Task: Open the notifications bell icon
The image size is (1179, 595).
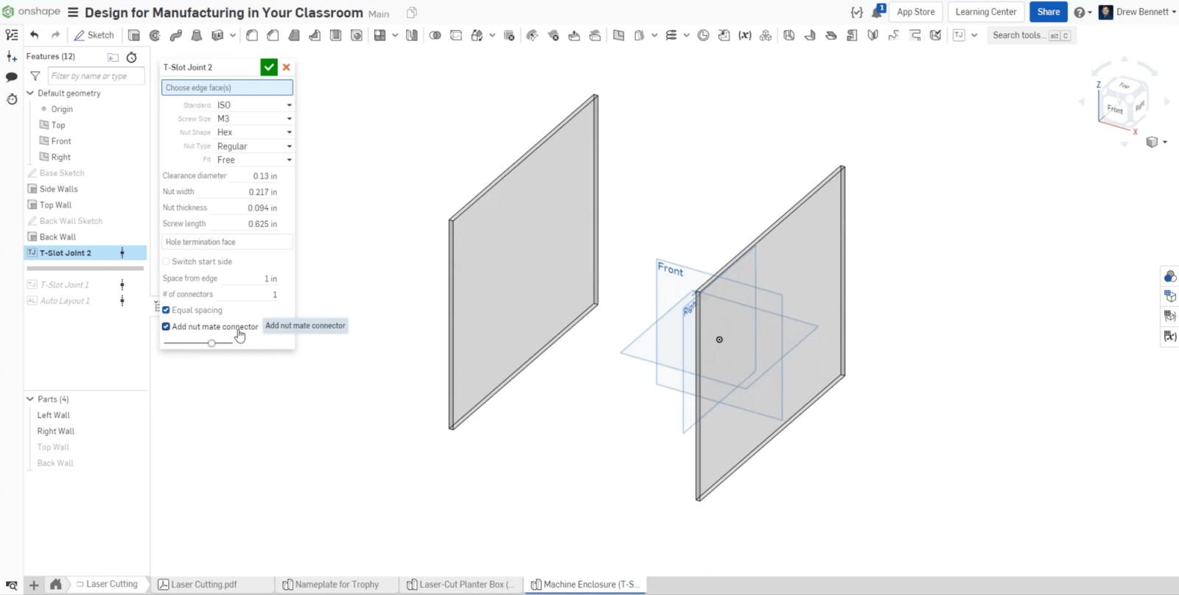Action: tap(878, 12)
